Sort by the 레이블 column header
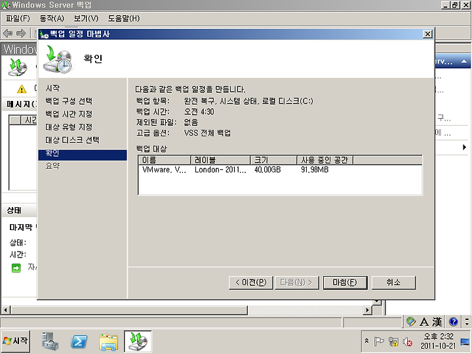This screenshot has width=472, height=354. [x=221, y=160]
